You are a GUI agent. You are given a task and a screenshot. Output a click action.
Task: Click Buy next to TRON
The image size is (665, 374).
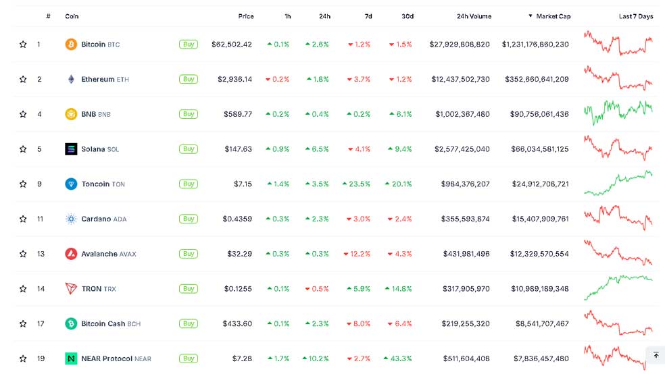pyautogui.click(x=189, y=289)
